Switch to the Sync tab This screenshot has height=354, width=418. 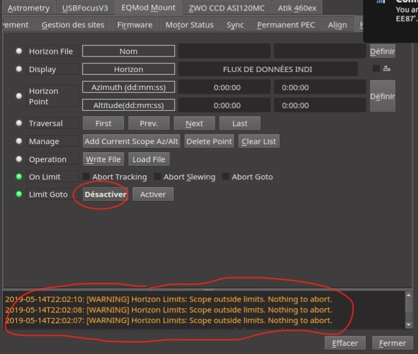point(235,25)
